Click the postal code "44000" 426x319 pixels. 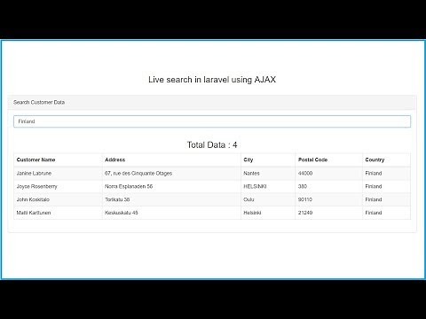[x=305, y=174]
